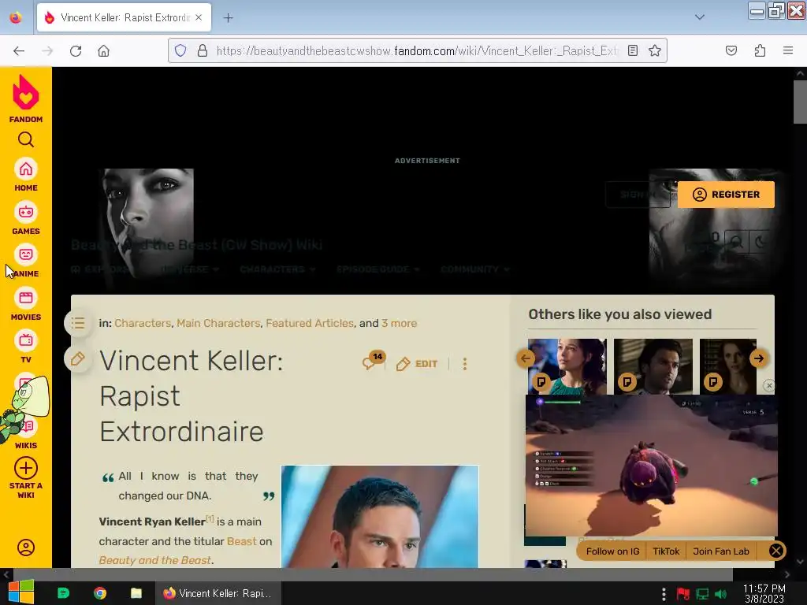The width and height of the screenshot is (807, 605).
Task: Open the Main Characters category link
Action: (x=218, y=323)
